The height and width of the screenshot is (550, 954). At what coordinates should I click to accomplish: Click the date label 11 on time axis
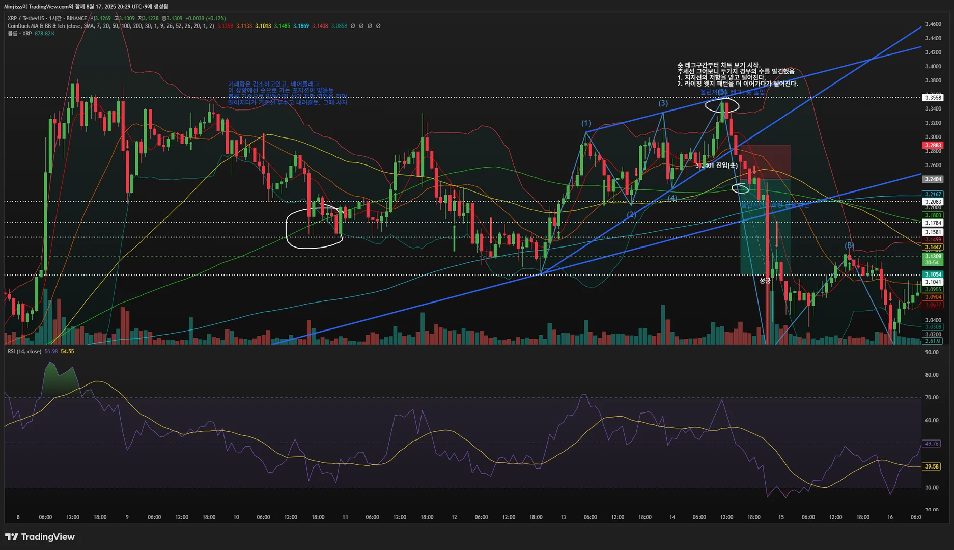[x=345, y=517]
